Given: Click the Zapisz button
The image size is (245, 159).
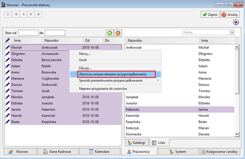Looking at the screenshot, I should coord(210,15).
